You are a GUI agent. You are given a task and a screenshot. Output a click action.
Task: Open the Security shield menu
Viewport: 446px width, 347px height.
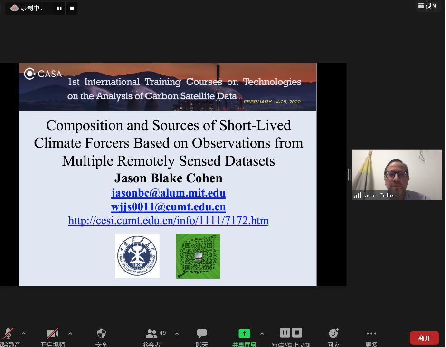(101, 334)
